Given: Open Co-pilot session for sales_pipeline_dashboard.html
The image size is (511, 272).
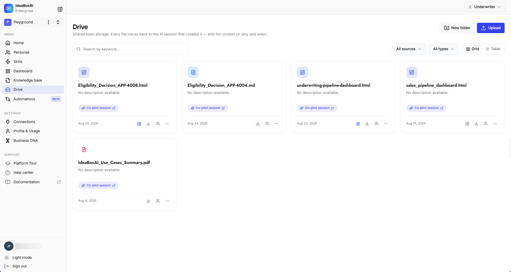Looking at the screenshot, I should coord(426,108).
